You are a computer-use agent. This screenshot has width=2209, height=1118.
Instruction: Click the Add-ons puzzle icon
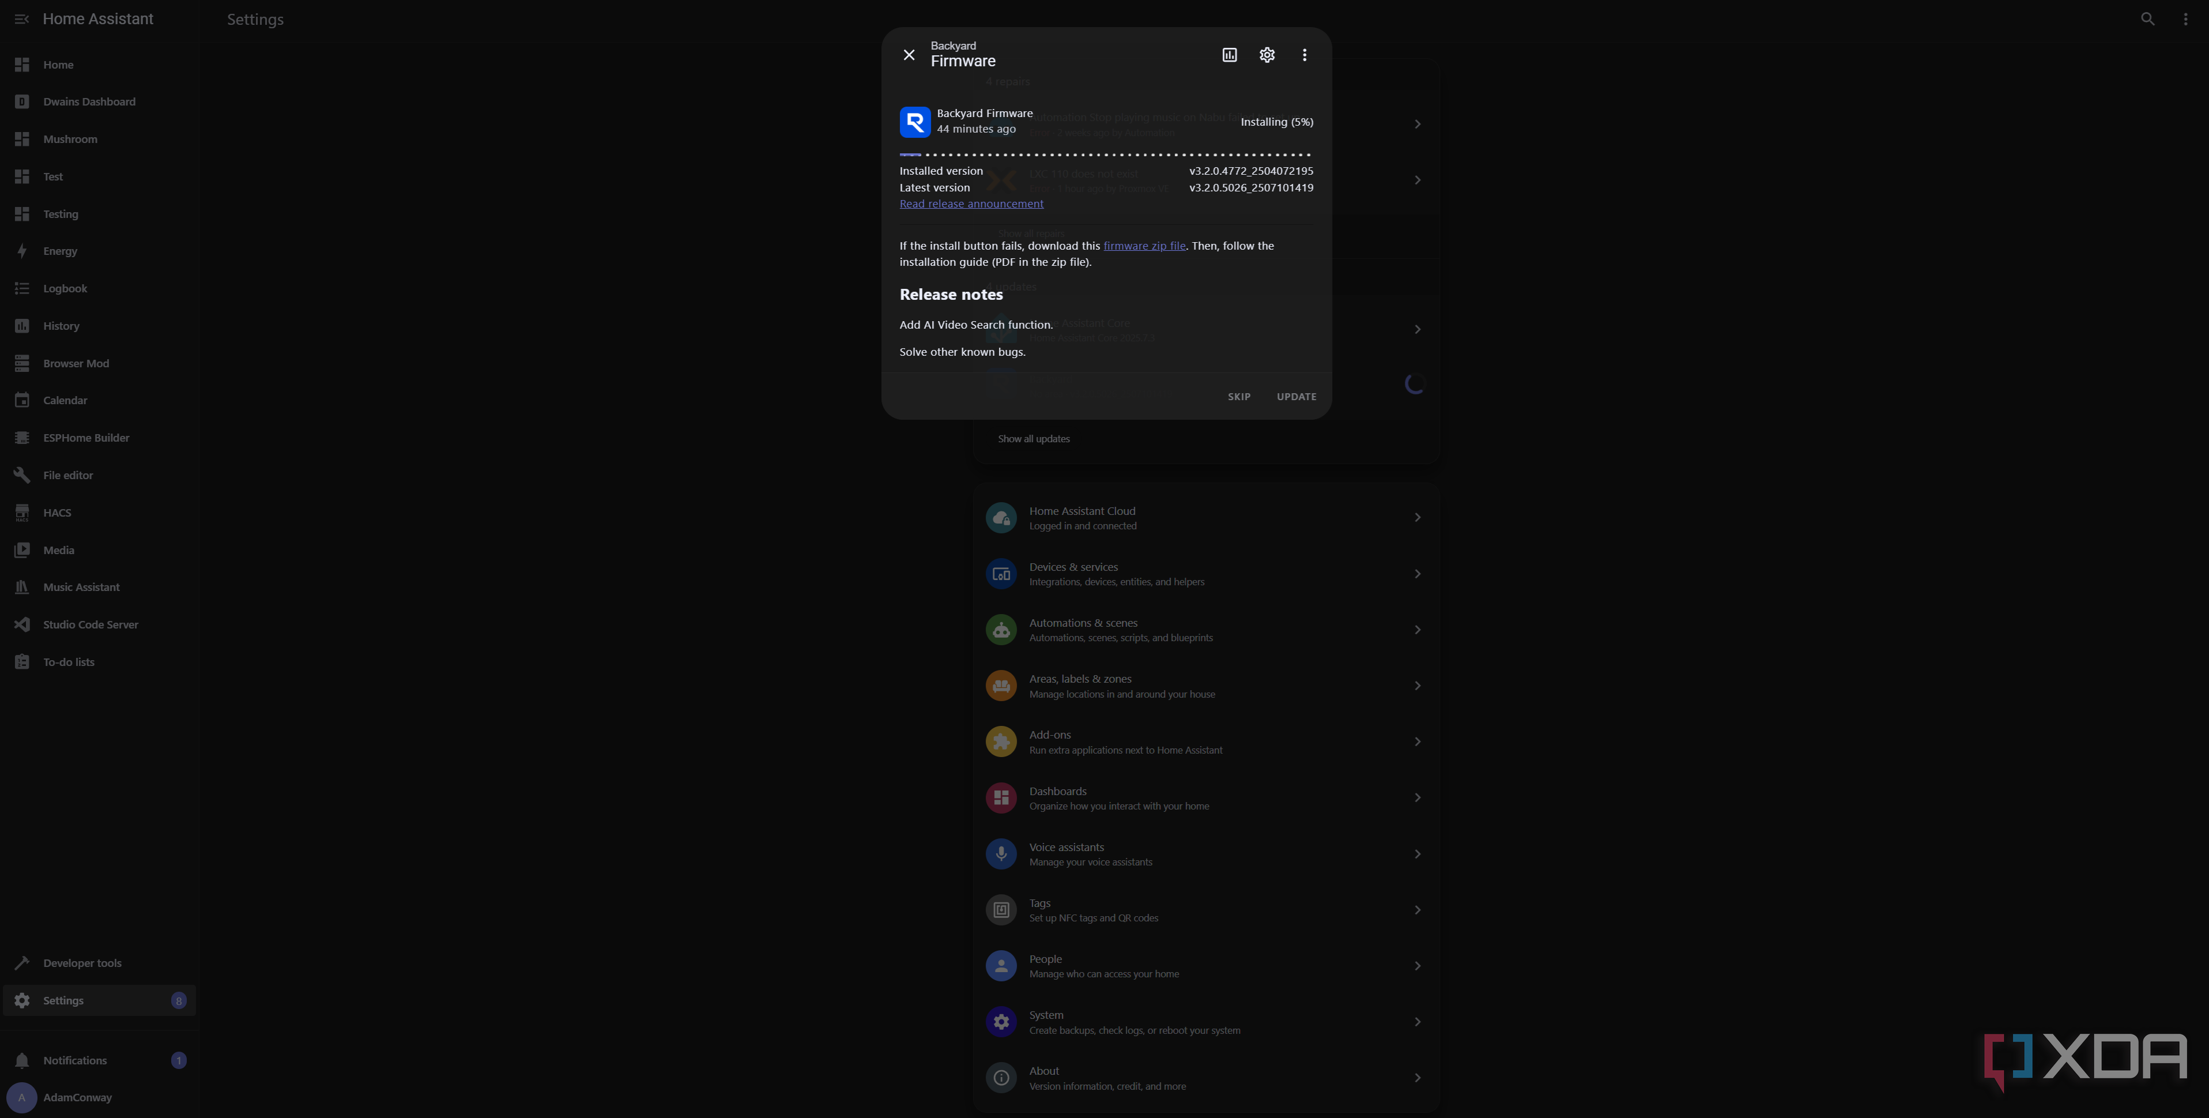click(x=1001, y=741)
